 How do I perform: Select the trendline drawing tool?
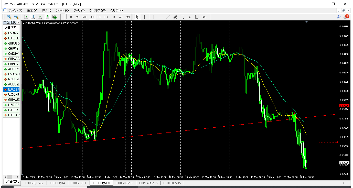168,17
